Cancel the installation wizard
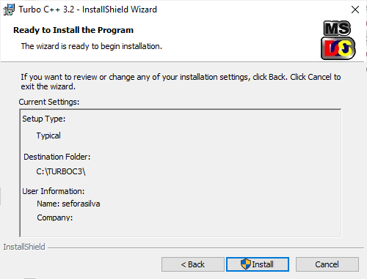The height and width of the screenshot is (279, 367). [327, 264]
